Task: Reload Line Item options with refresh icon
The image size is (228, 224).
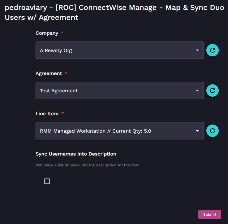Action: [213, 131]
